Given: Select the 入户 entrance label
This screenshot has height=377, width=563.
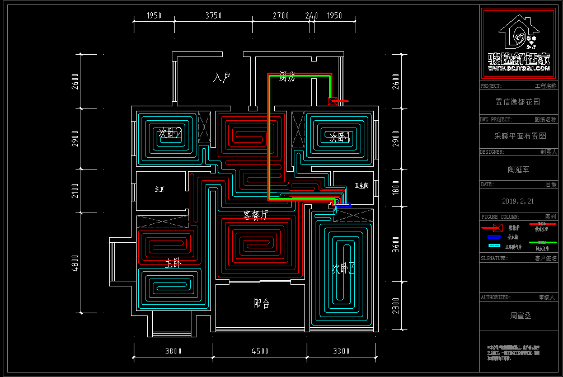Looking at the screenshot, I should [222, 78].
